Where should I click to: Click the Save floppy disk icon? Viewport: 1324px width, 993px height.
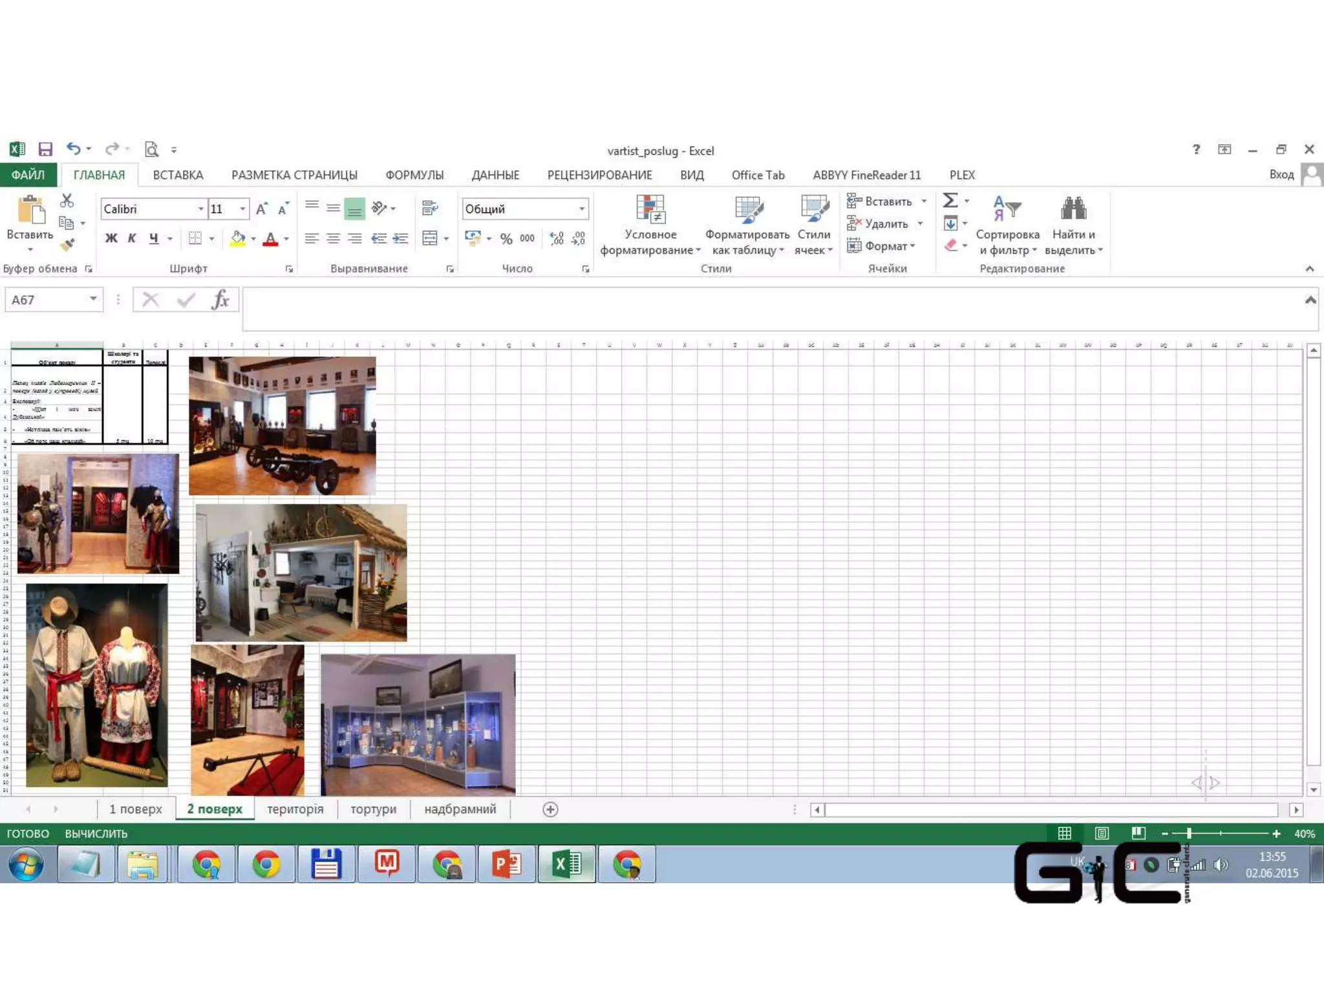45,149
